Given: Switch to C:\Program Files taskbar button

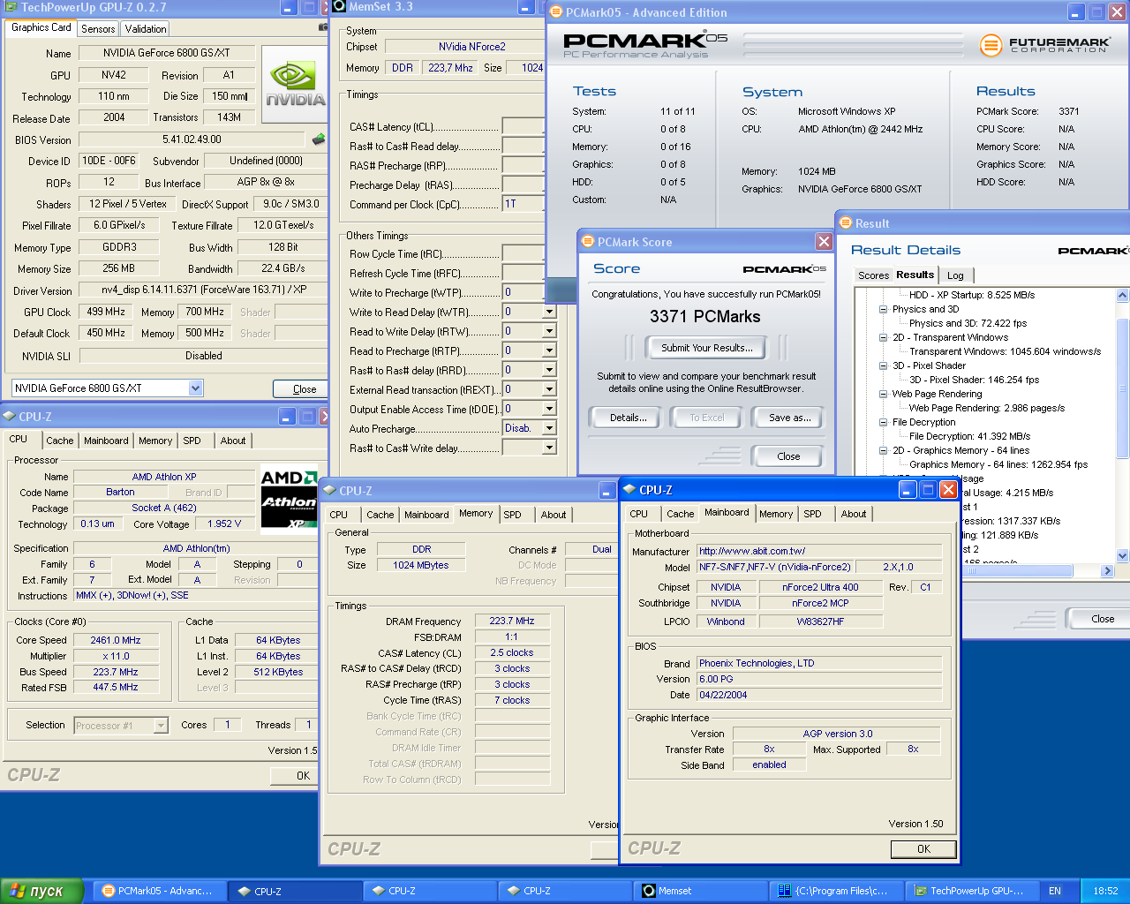Looking at the screenshot, I should (836, 891).
